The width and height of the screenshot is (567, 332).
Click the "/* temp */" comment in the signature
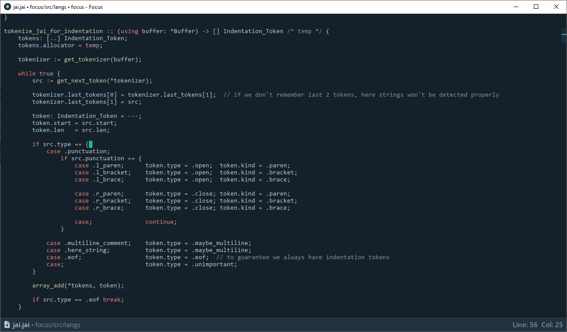coord(305,31)
